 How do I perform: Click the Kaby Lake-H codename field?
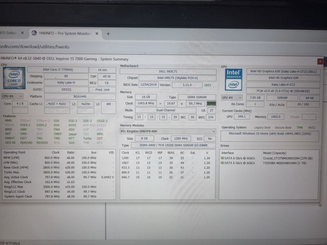(66, 83)
